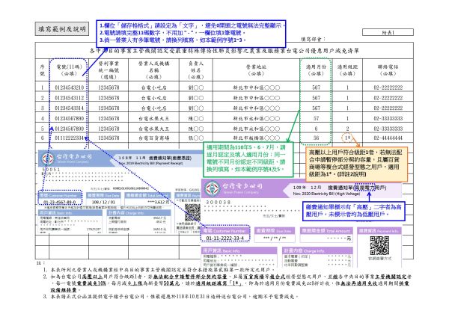Image resolution: width=449 pixels, height=317 pixels.
Task: Click the 適用月份 column header
Action: pyautogui.click(x=316, y=70)
